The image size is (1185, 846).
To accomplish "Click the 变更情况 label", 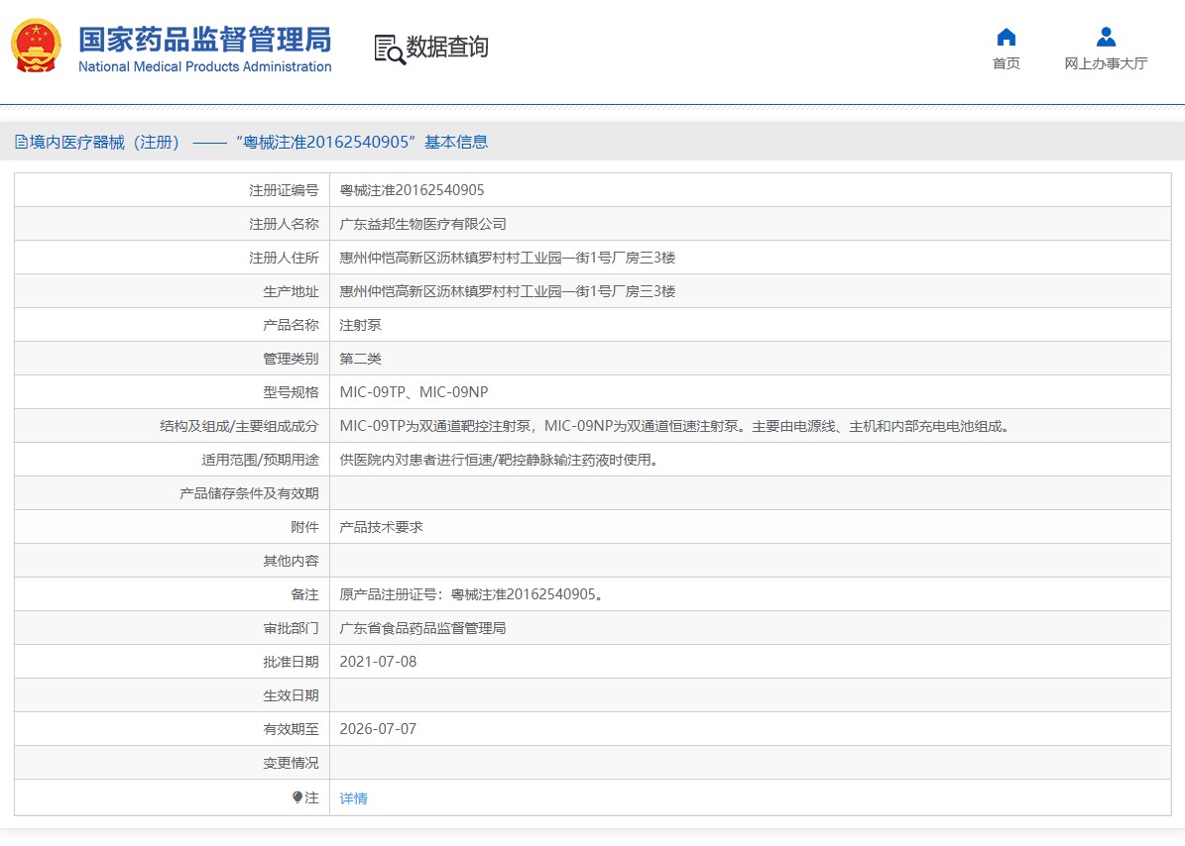I will (291, 763).
